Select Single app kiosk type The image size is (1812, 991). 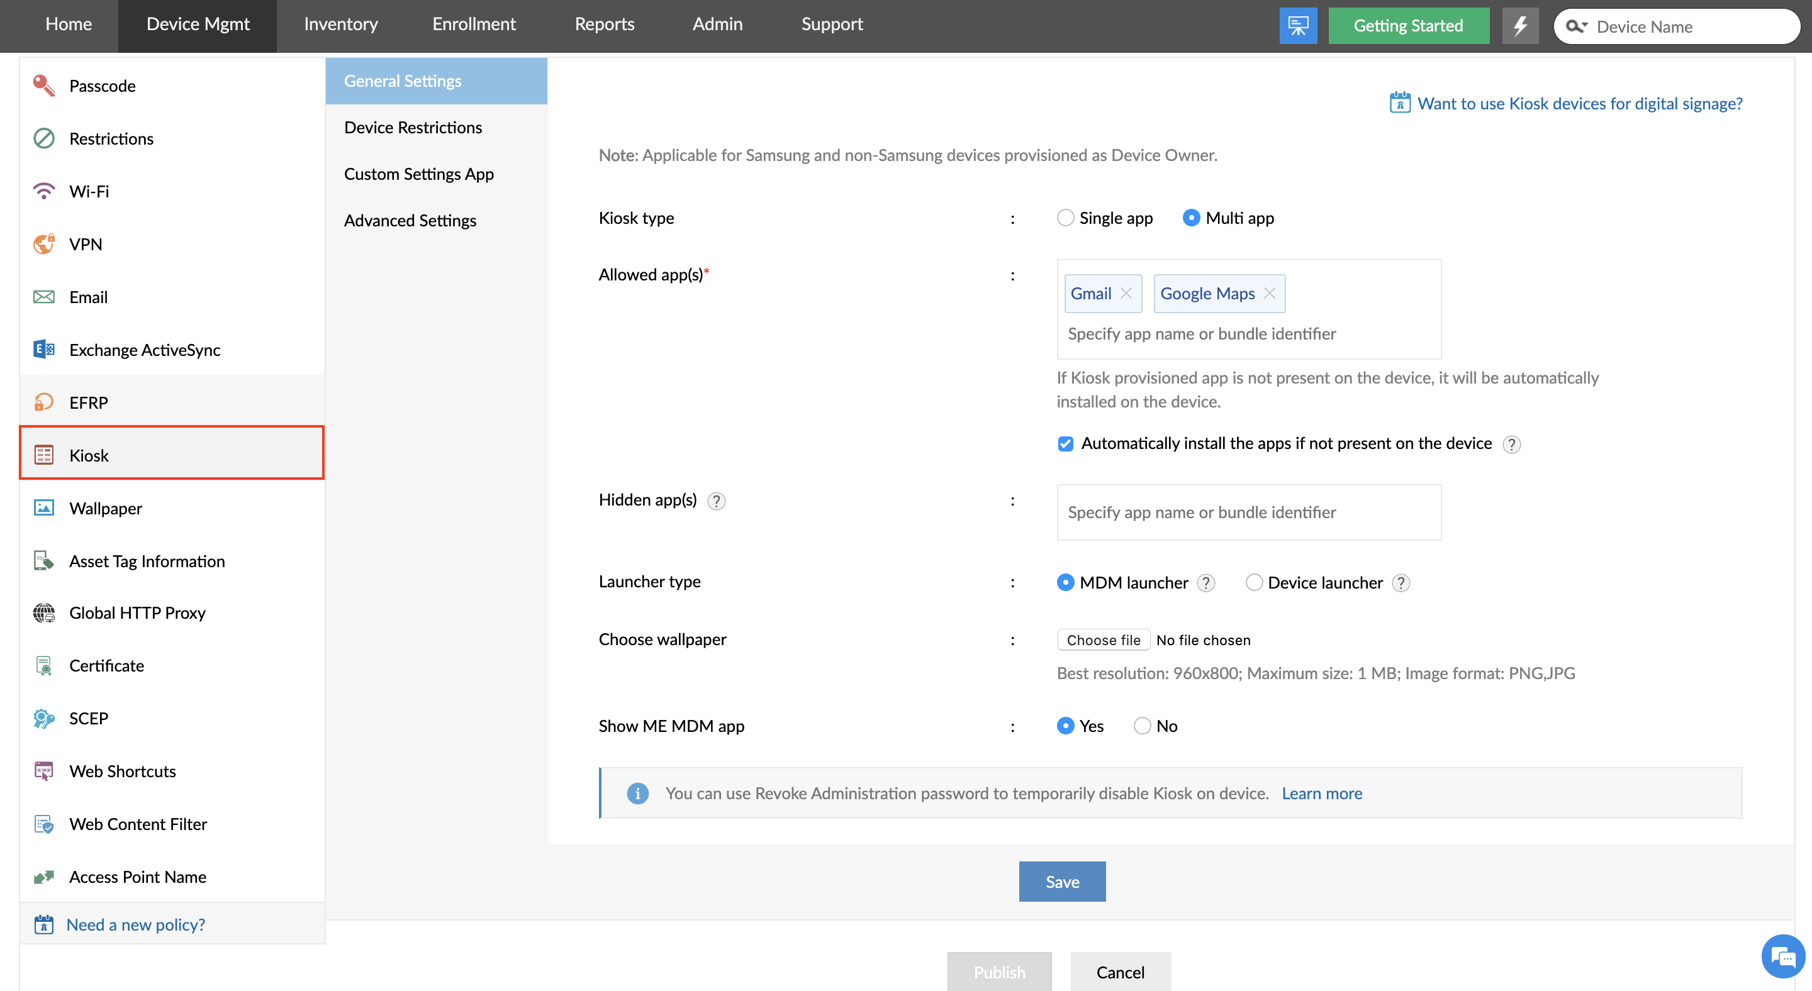(x=1066, y=218)
